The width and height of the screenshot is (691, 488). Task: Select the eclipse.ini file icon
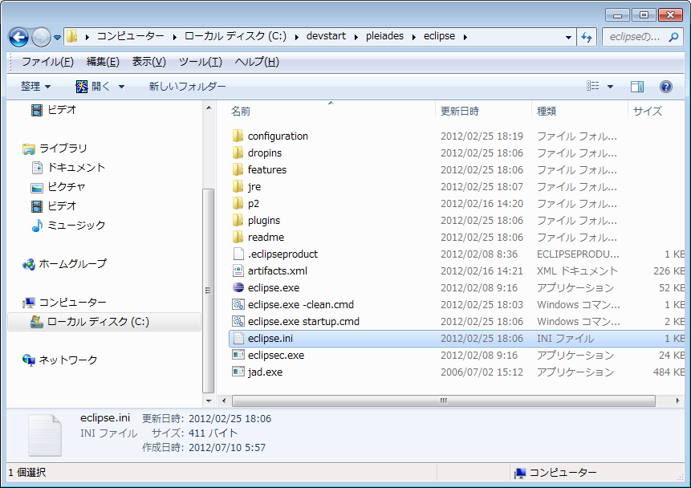(x=238, y=338)
